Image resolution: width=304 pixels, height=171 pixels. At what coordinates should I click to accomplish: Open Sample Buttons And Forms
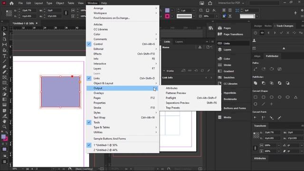[123, 139]
